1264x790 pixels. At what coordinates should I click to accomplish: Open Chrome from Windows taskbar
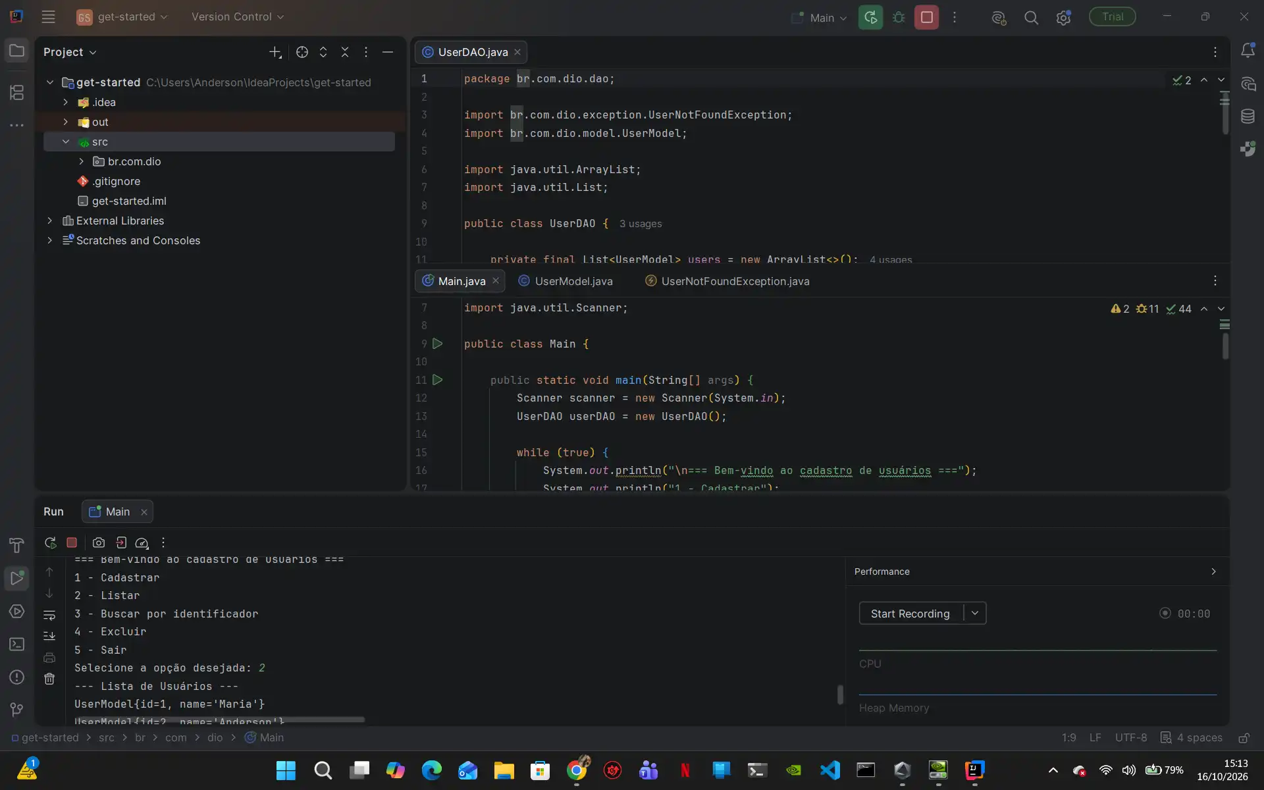click(x=577, y=770)
